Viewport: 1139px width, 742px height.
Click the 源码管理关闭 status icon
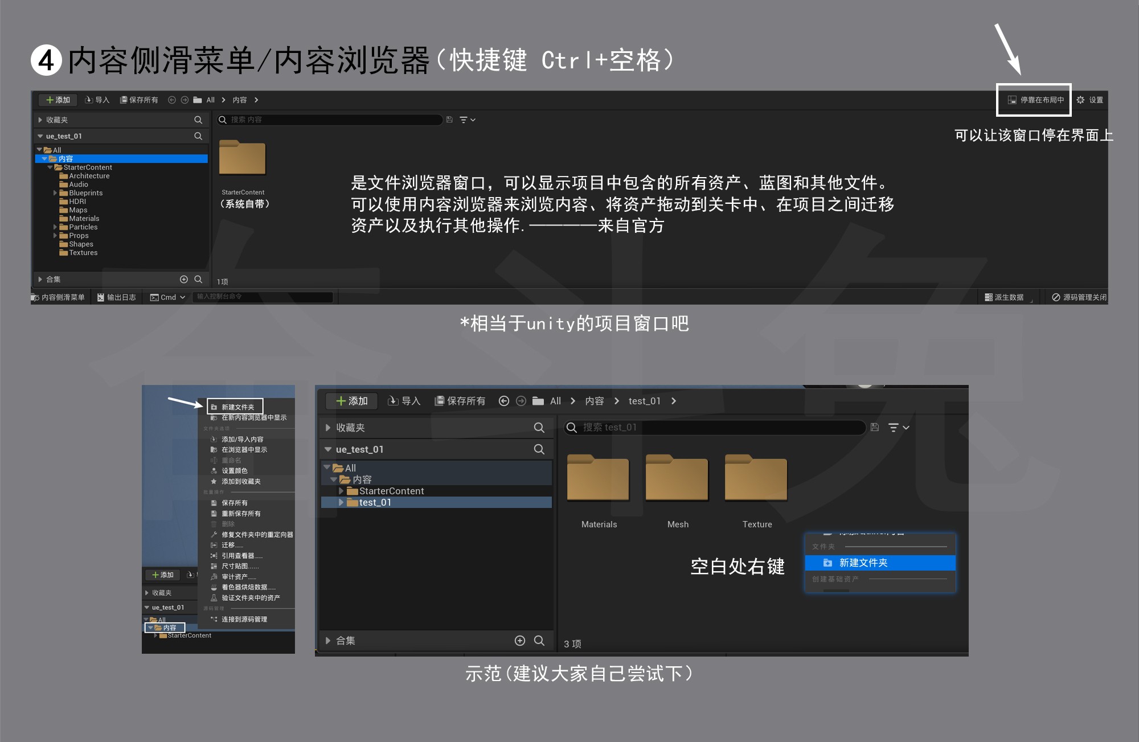point(1056,297)
